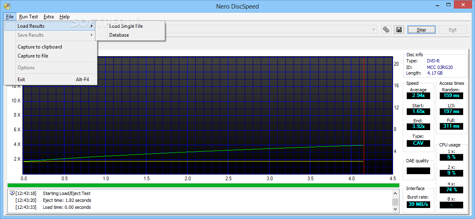475x219 pixels.
Task: Click the empty DAE quality field
Action: pos(418,171)
